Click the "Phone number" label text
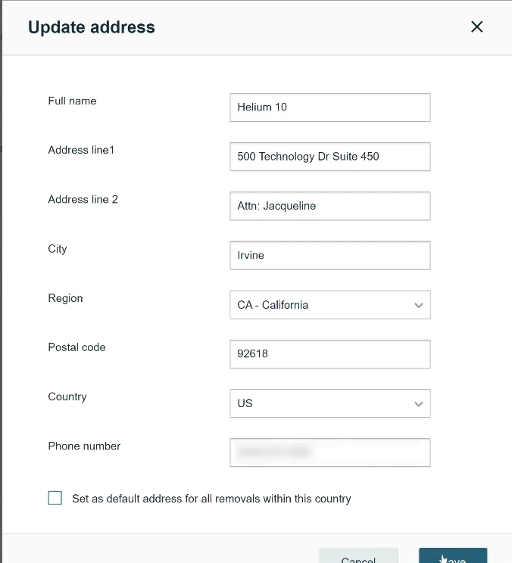The width and height of the screenshot is (512, 563). click(x=84, y=446)
